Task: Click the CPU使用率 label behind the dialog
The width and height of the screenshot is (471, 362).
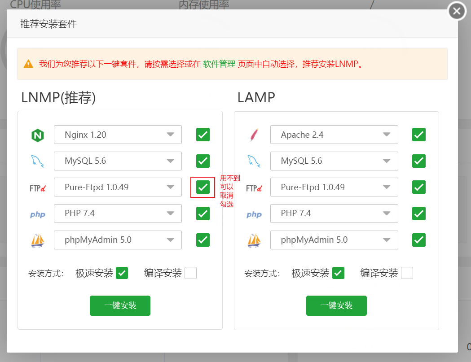Action: [35, 4]
